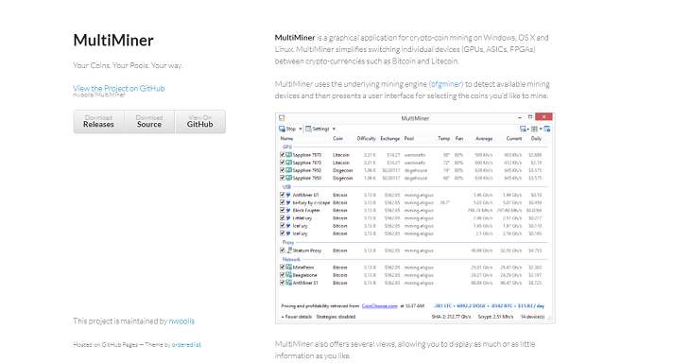Click the Current column header
Viewport: 673px width, 364px height.
(x=514, y=138)
